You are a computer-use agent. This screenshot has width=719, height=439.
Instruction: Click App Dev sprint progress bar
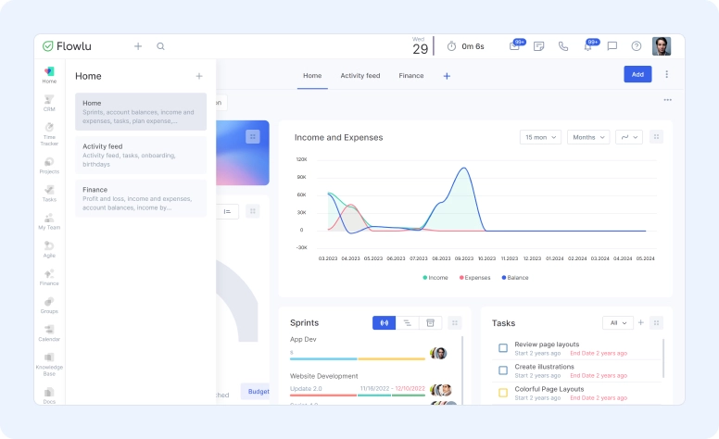point(358,358)
